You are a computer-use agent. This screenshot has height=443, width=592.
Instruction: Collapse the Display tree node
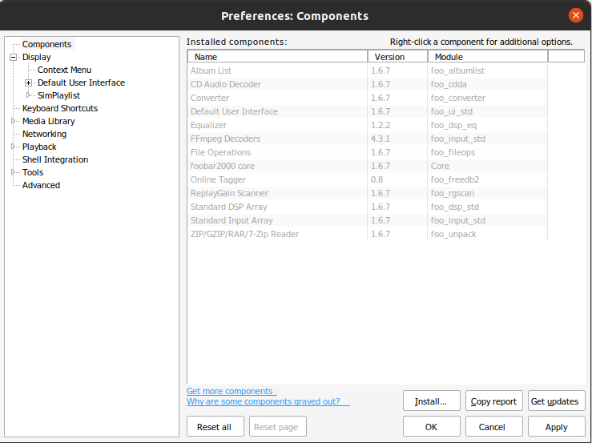(x=13, y=58)
